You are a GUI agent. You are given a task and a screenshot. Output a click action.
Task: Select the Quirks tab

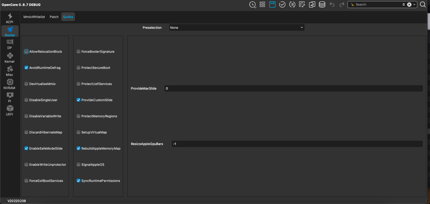coord(68,17)
